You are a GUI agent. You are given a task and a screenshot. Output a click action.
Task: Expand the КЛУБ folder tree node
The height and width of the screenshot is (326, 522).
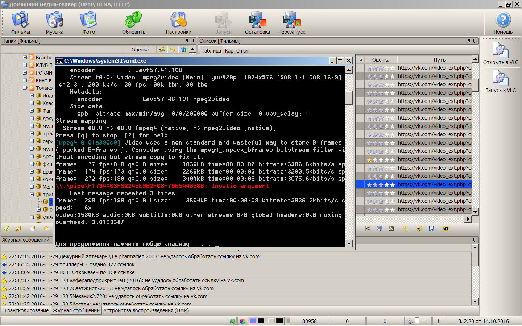25,65
